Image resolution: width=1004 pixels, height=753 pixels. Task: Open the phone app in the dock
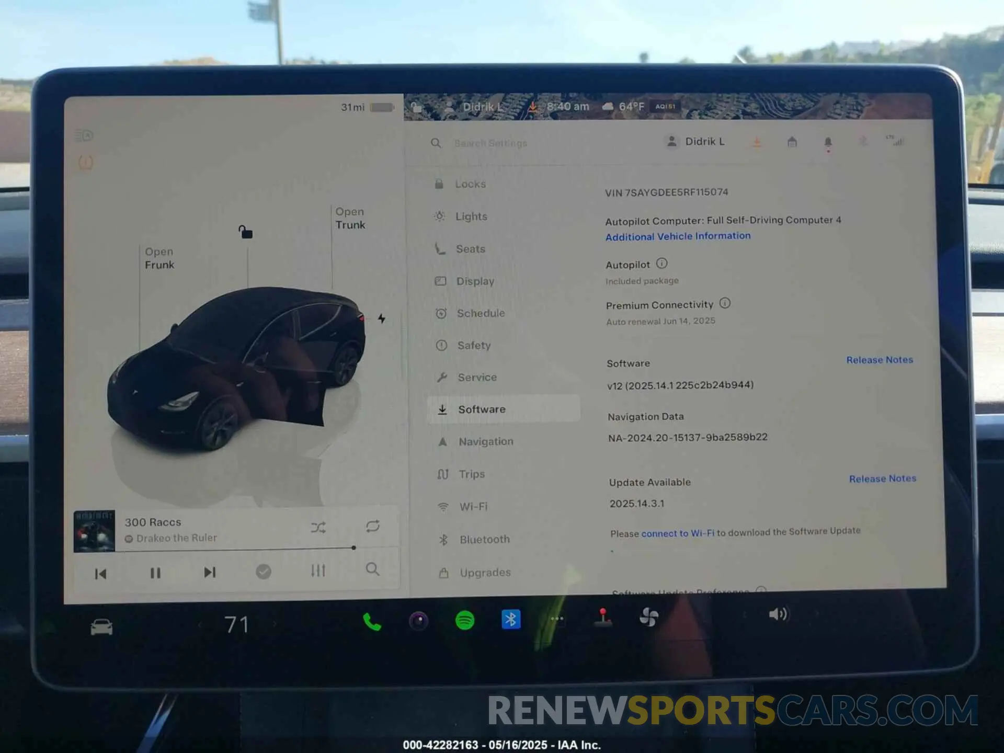tap(372, 622)
